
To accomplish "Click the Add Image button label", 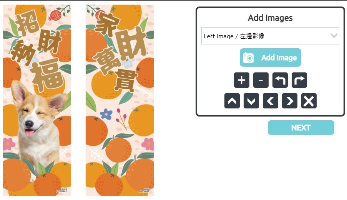I will 279,57.
